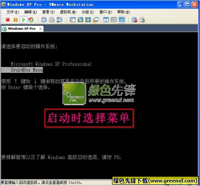
Task: Open the 帮助 (Help) menu
Action: point(124,12)
